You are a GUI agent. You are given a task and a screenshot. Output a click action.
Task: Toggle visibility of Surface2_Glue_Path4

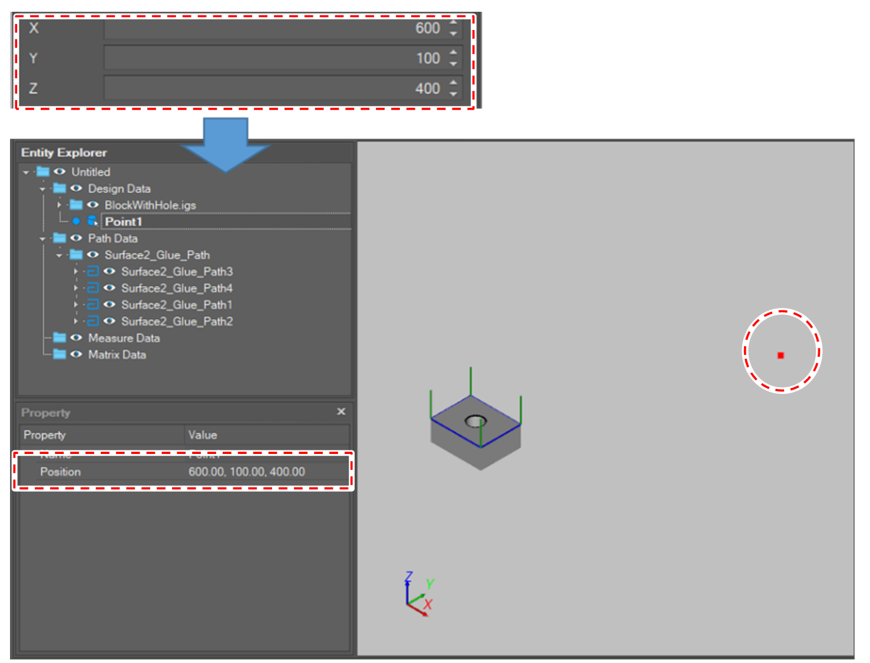pyautogui.click(x=109, y=288)
